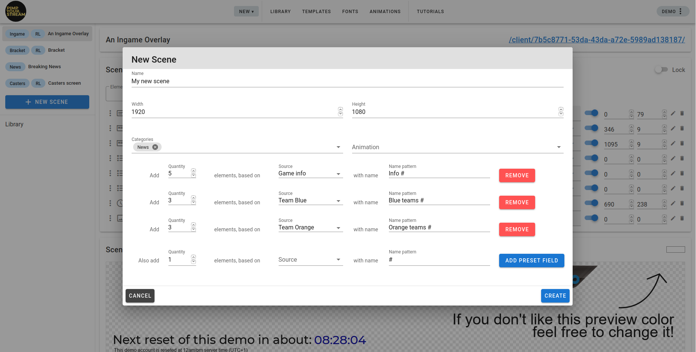Click the scene Name input field

click(x=347, y=81)
